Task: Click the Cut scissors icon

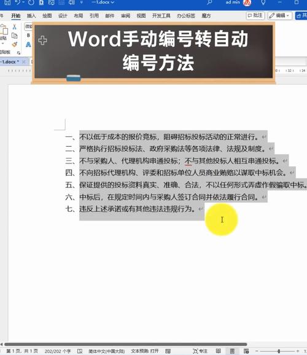Action: 15,27
